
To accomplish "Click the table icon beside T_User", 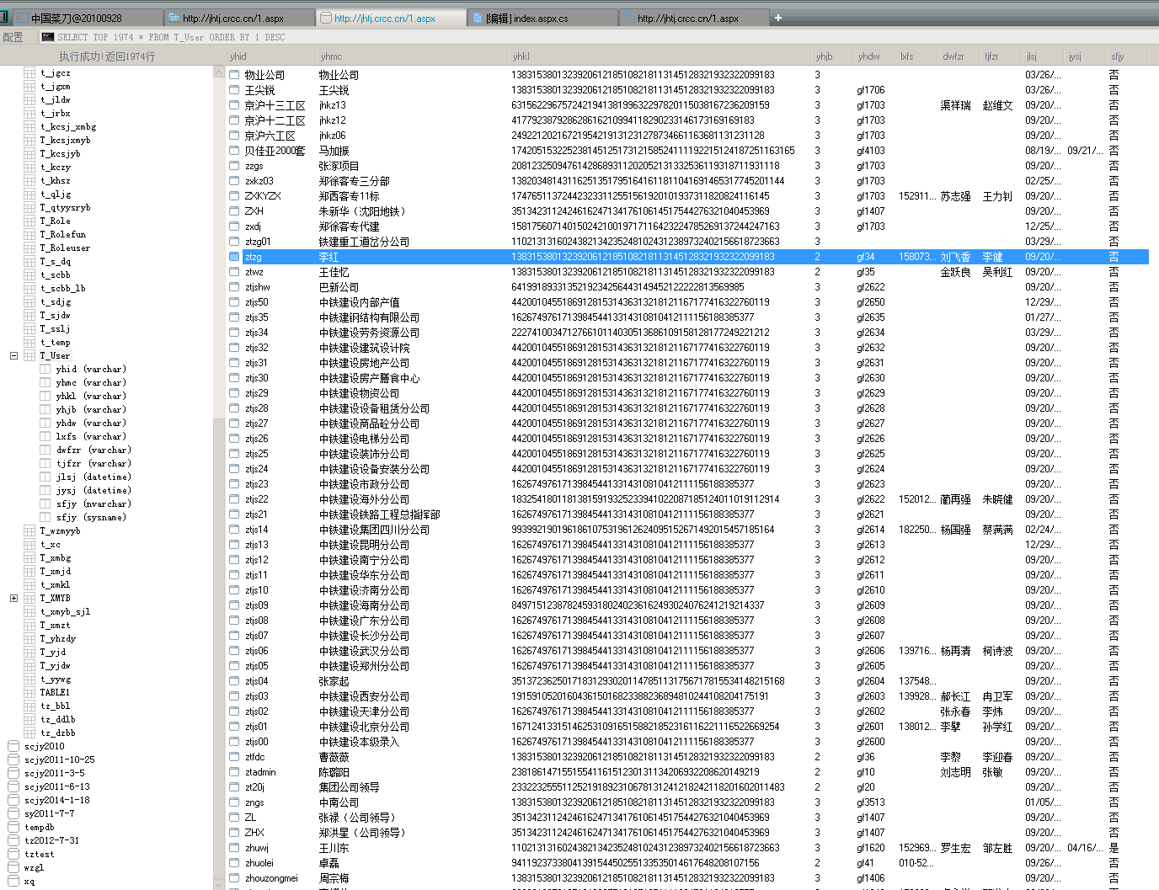I will pyautogui.click(x=29, y=356).
